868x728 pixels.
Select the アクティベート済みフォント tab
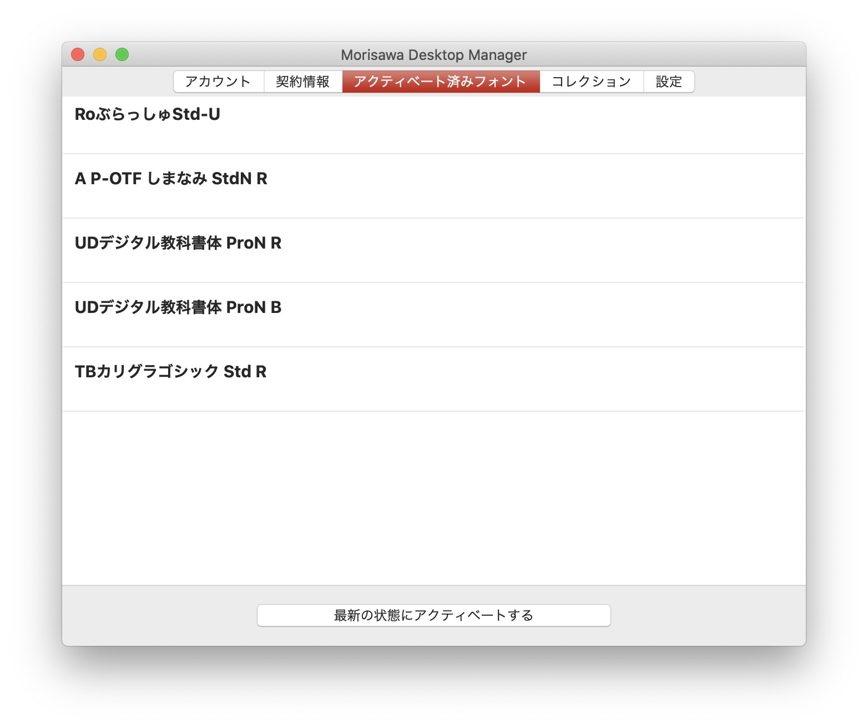pos(441,81)
